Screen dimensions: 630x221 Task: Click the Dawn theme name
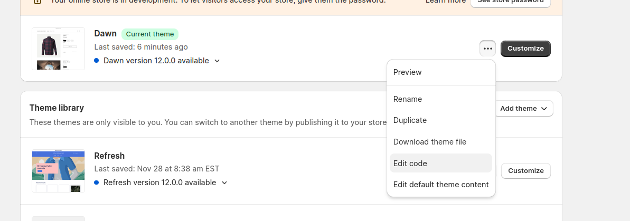105,34
